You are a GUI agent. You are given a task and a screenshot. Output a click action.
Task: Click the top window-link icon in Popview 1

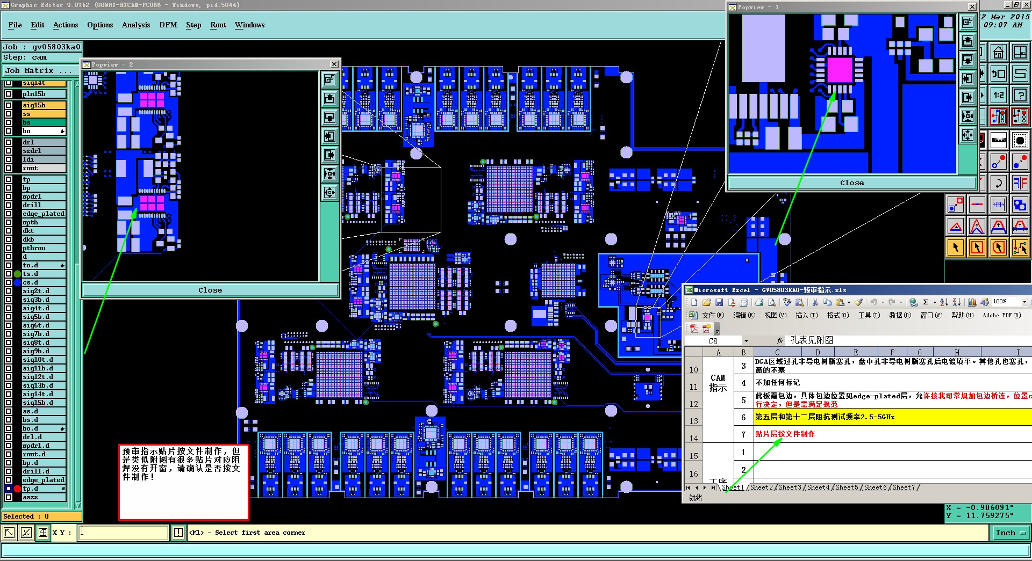tap(968, 22)
